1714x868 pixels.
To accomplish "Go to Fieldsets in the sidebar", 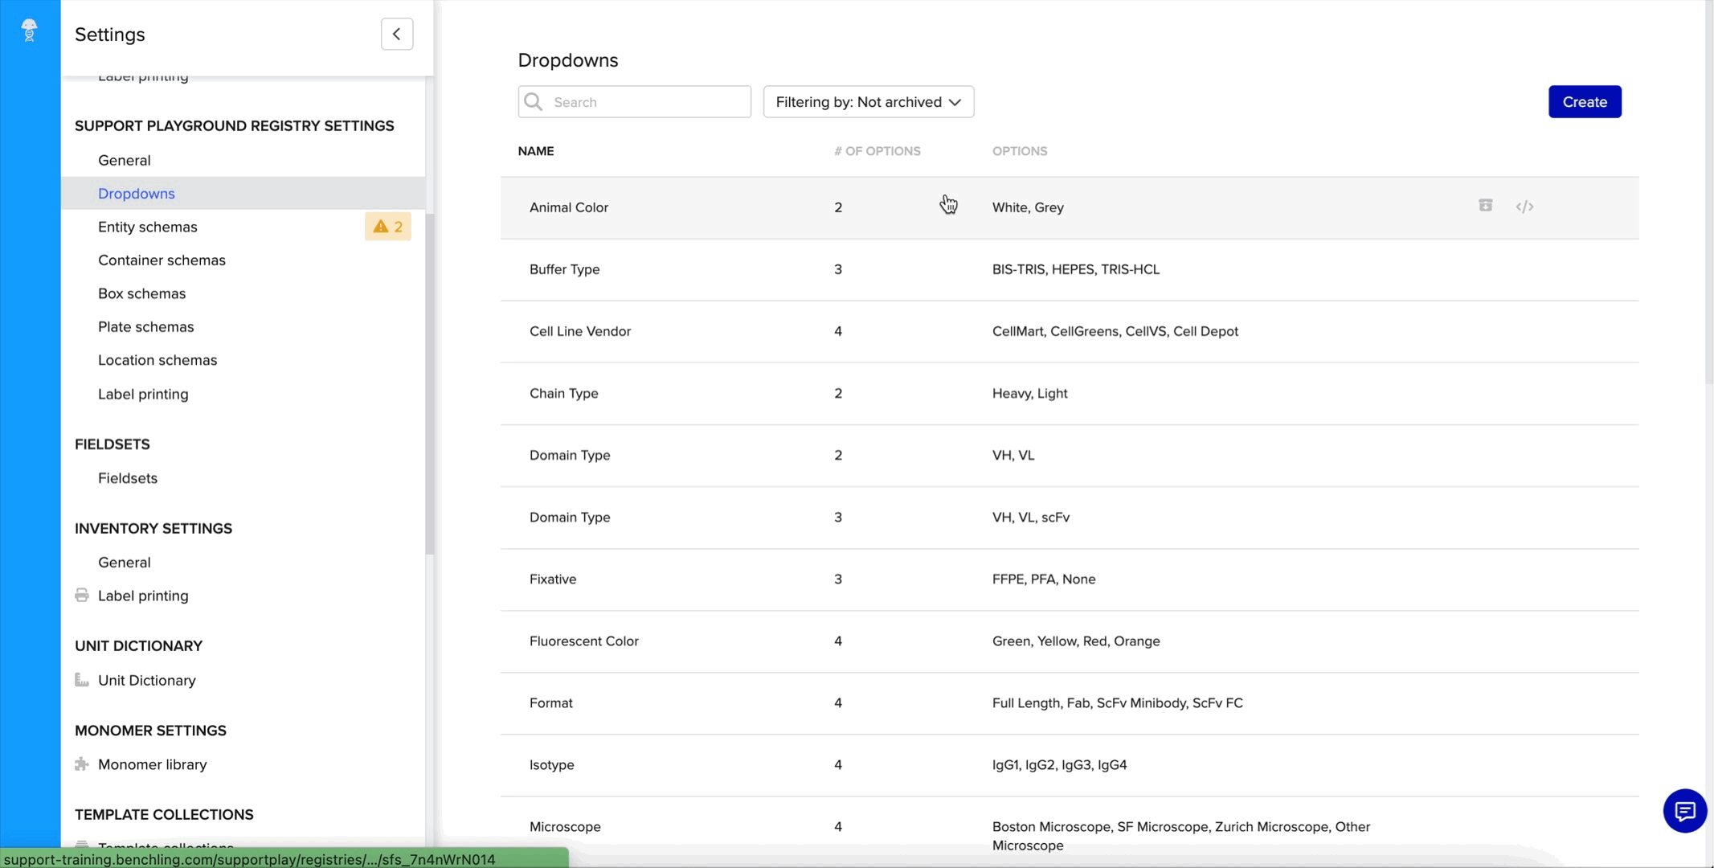I will coord(128,478).
